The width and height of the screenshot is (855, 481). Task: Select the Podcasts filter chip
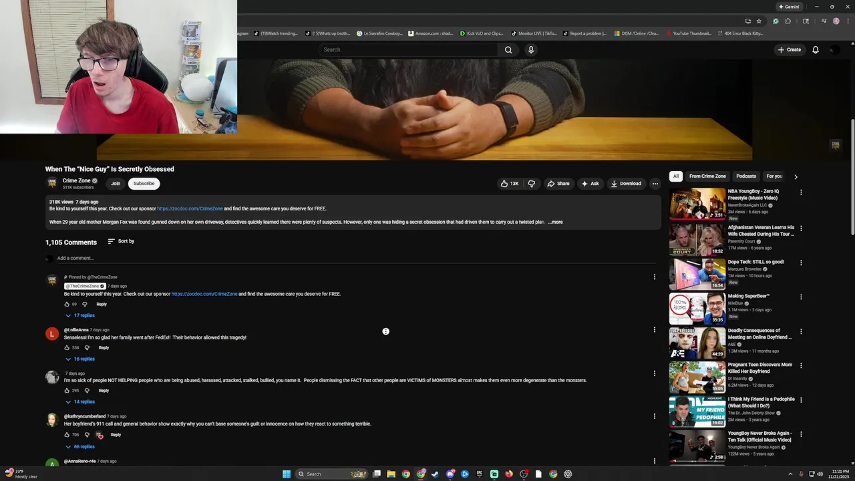click(x=746, y=176)
